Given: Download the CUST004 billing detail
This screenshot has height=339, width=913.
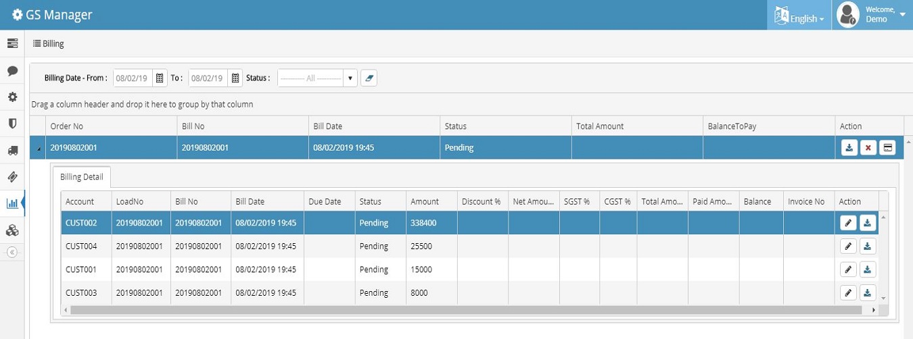Looking at the screenshot, I should 868,246.
